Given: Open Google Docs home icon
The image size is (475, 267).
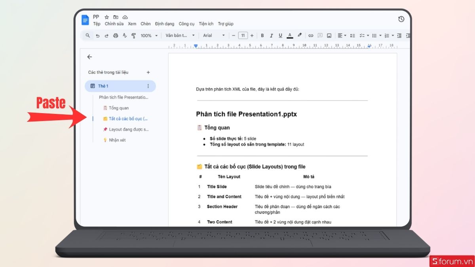Looking at the screenshot, I should coord(85,20).
